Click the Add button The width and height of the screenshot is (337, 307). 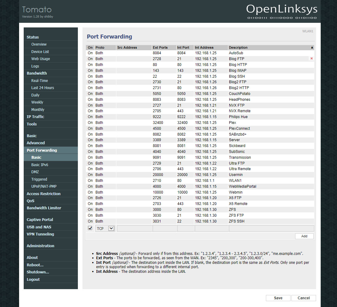pos(304,236)
